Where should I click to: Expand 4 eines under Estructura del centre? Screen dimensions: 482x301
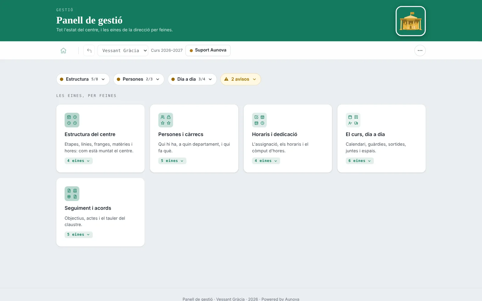pos(79,161)
